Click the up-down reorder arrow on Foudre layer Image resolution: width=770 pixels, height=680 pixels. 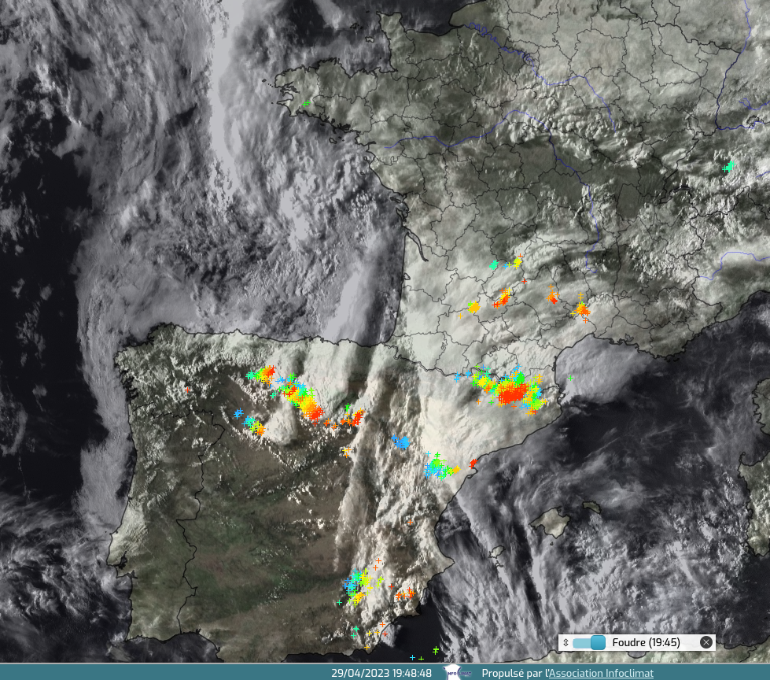tap(566, 643)
